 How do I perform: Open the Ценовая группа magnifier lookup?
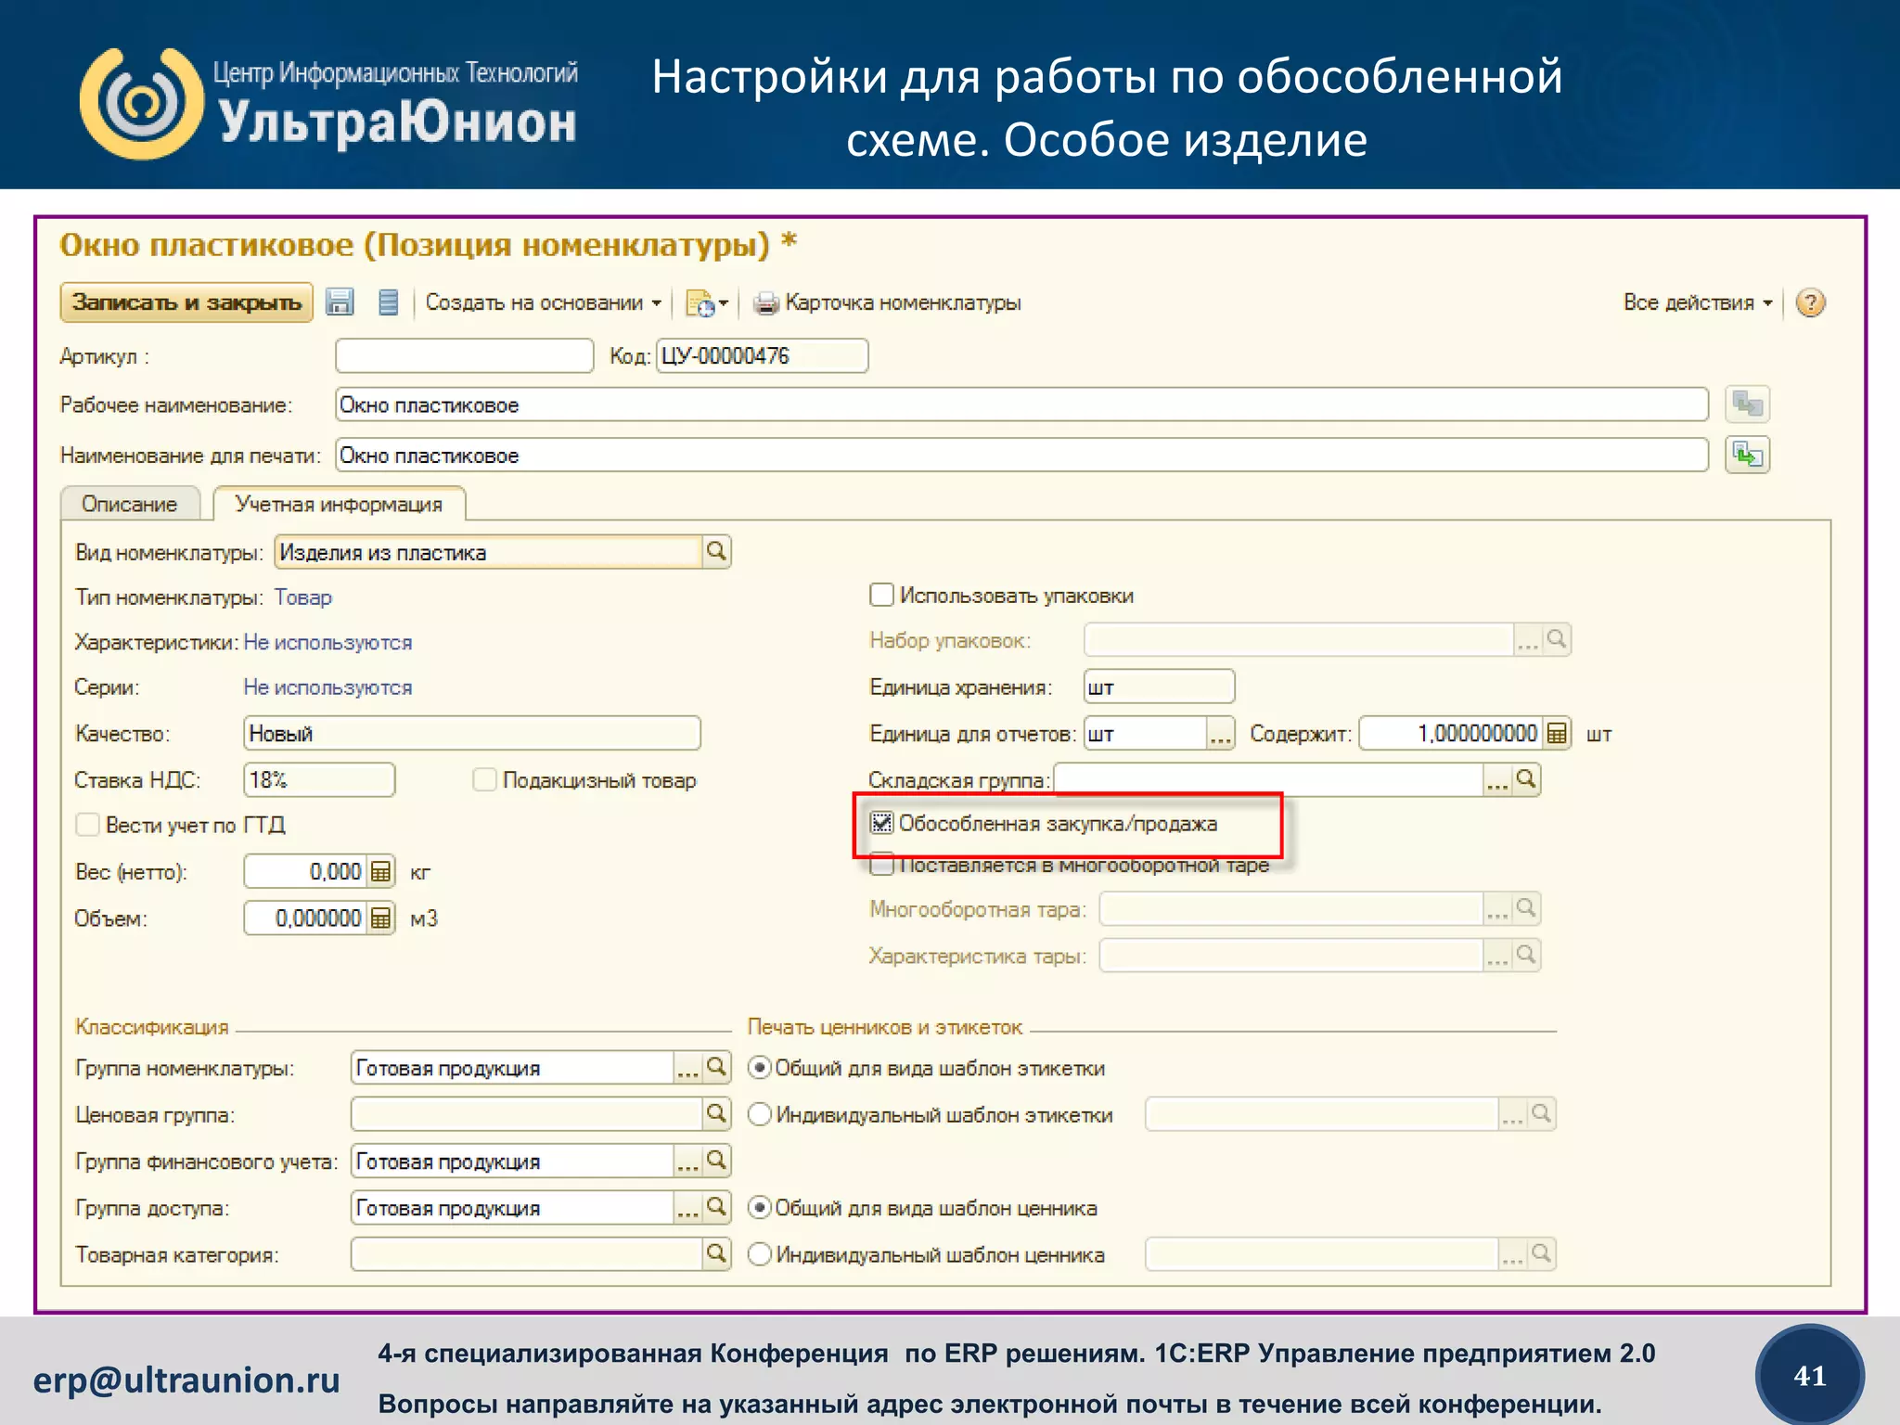click(x=716, y=1114)
